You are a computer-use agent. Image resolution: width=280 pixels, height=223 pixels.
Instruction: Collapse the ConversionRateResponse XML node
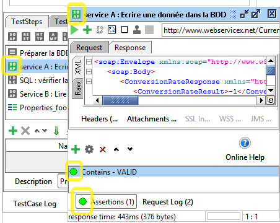89,82
